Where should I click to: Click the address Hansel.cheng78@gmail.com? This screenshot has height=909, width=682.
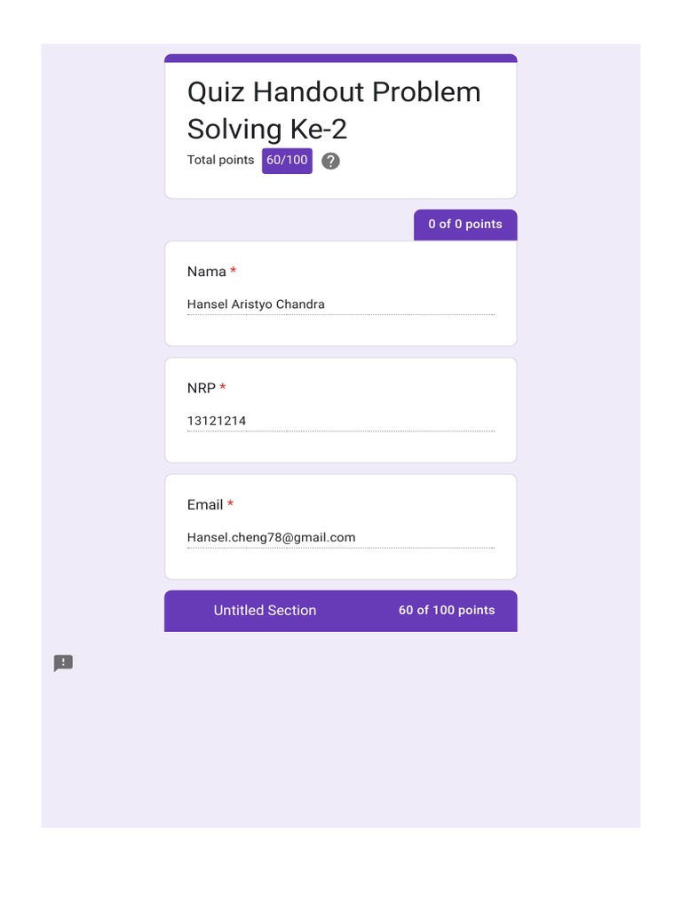coord(271,537)
